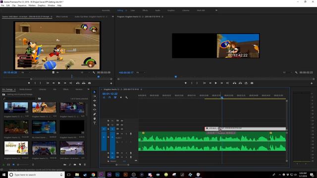The height and width of the screenshot is (178, 317).
Task: Open Source monitor settings wrench
Action: pos(94,73)
